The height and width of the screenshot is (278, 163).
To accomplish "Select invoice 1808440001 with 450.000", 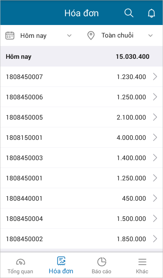I will point(81,198).
